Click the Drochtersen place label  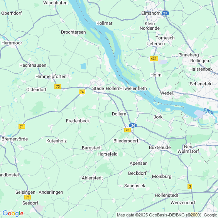coord(73,32)
